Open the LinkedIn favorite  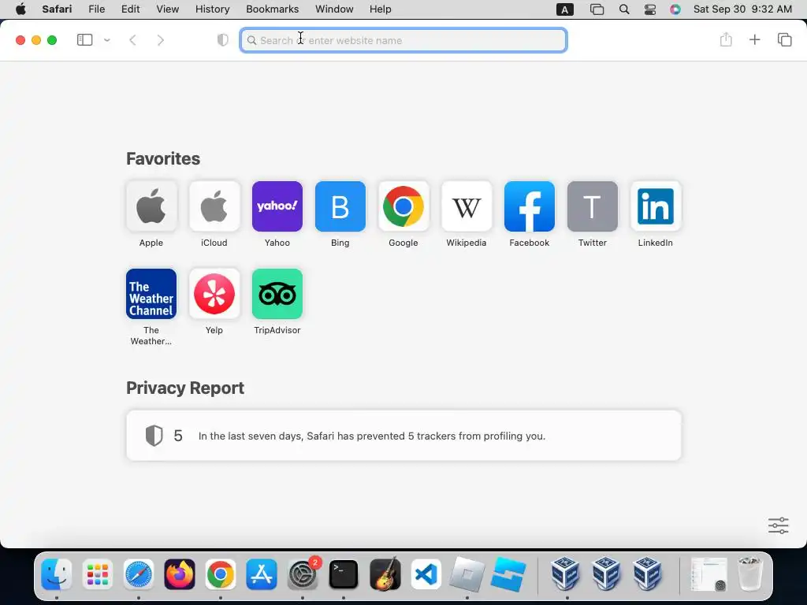656,206
